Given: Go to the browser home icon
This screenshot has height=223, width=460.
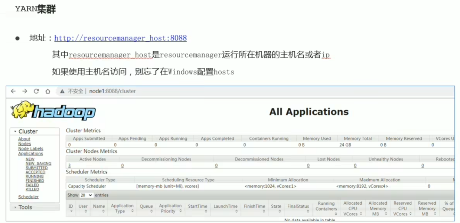Looking at the screenshot, I should click(48, 91).
